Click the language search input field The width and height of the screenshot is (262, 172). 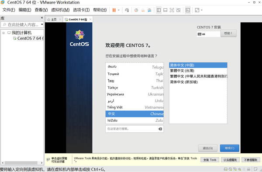click(132, 129)
